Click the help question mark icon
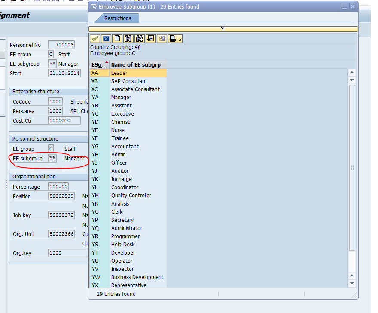Image resolution: width=378 pixels, height=313 pixels. 162,39
